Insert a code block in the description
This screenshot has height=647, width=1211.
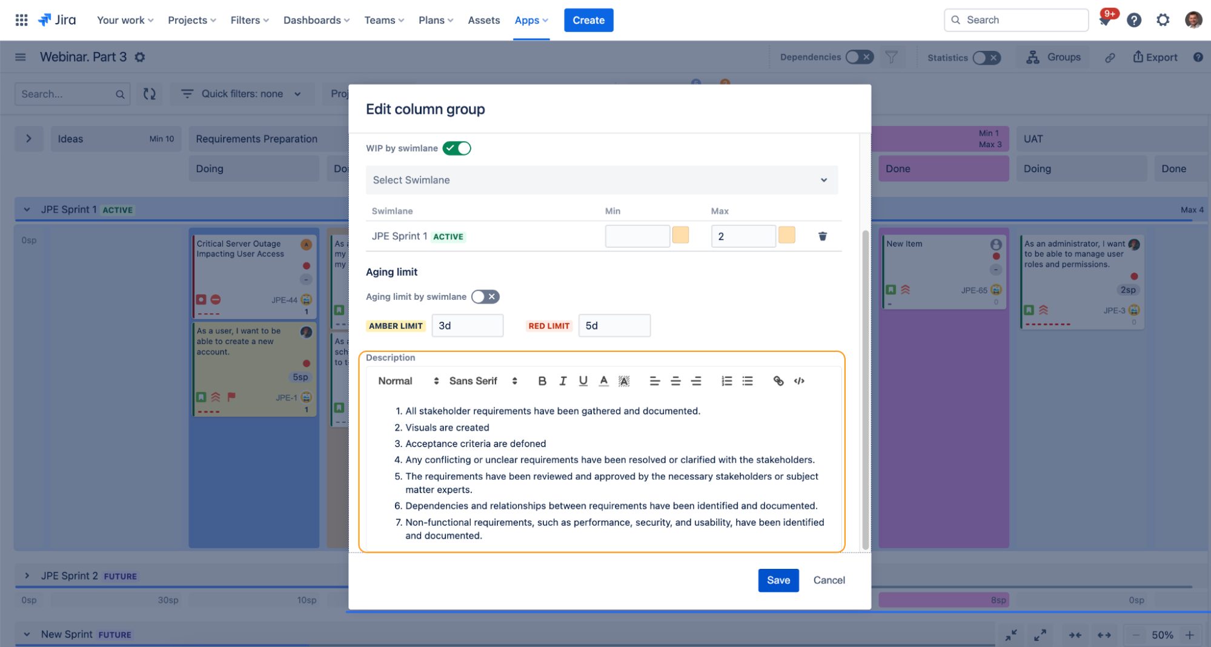click(x=799, y=381)
